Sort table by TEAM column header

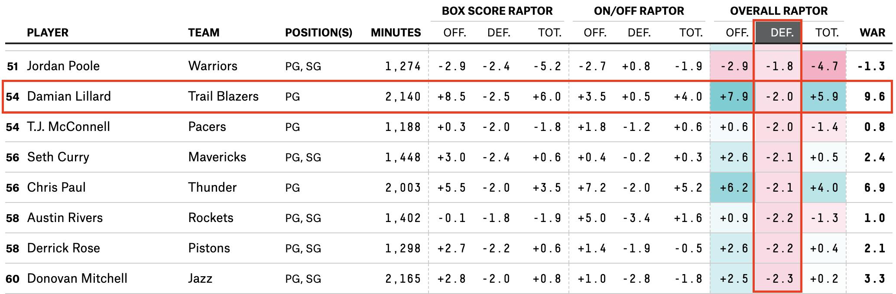[x=204, y=33]
